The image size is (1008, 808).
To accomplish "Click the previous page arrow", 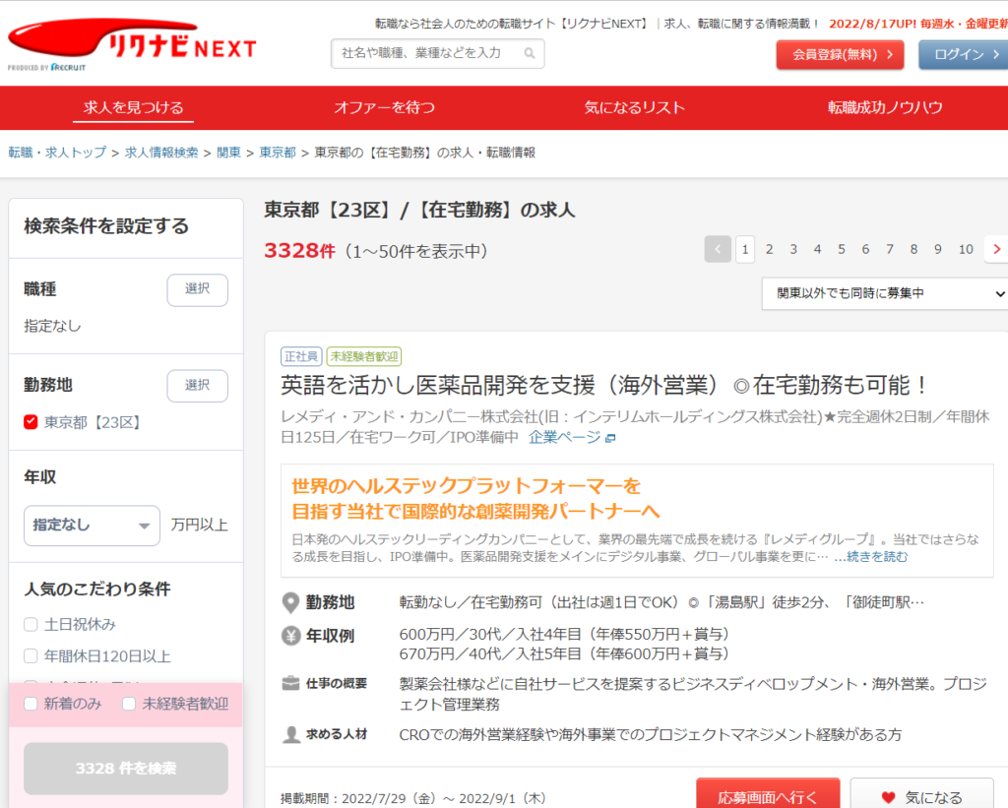I will point(718,249).
